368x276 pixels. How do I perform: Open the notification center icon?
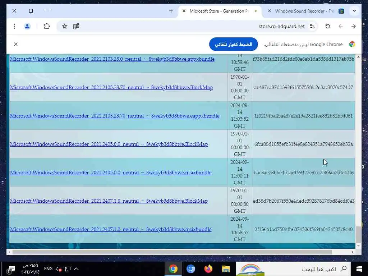pyautogui.click(x=11, y=269)
